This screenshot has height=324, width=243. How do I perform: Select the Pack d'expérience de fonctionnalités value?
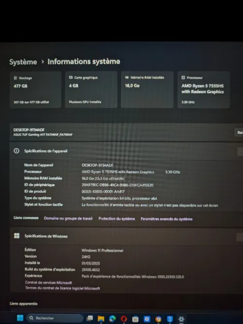point(133,277)
